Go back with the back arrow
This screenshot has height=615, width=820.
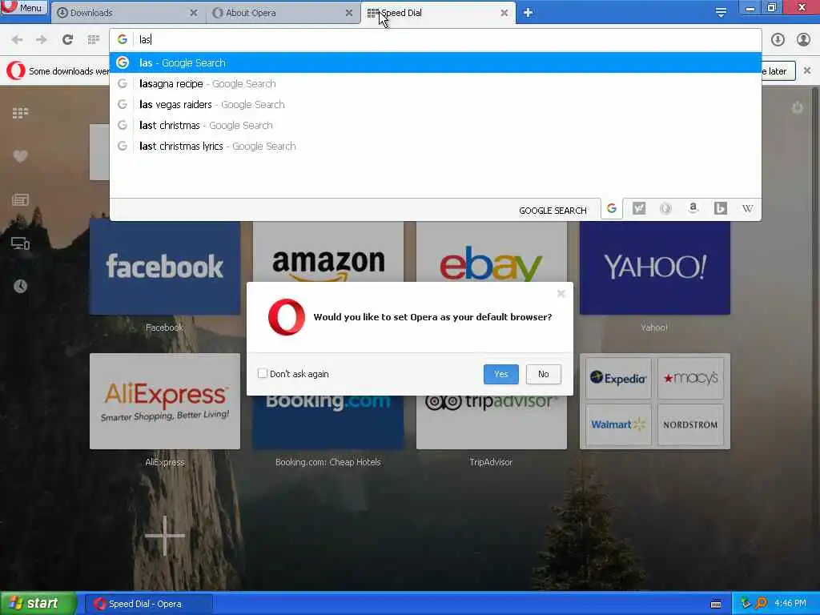(17, 40)
